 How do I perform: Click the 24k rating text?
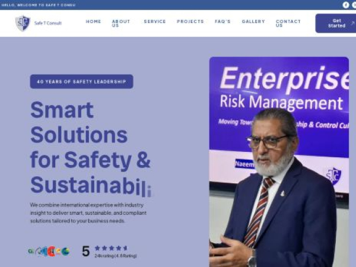click(116, 256)
